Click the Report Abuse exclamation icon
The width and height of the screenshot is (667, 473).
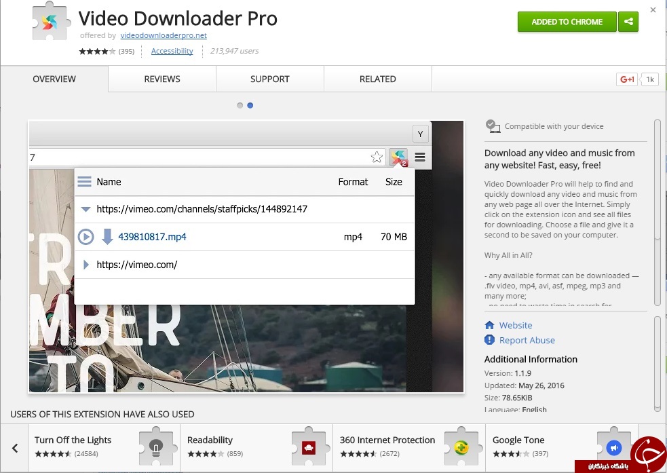[x=490, y=340]
